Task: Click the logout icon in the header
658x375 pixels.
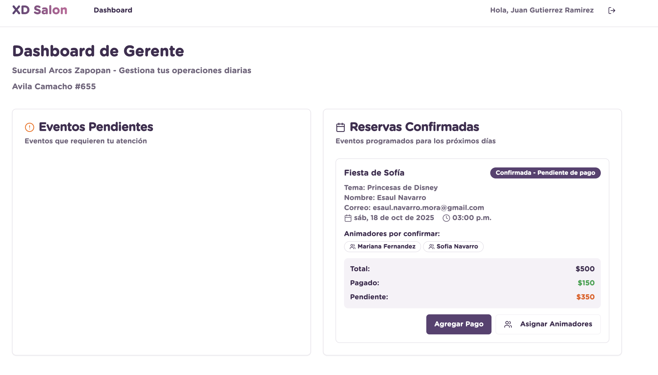Action: click(x=612, y=10)
